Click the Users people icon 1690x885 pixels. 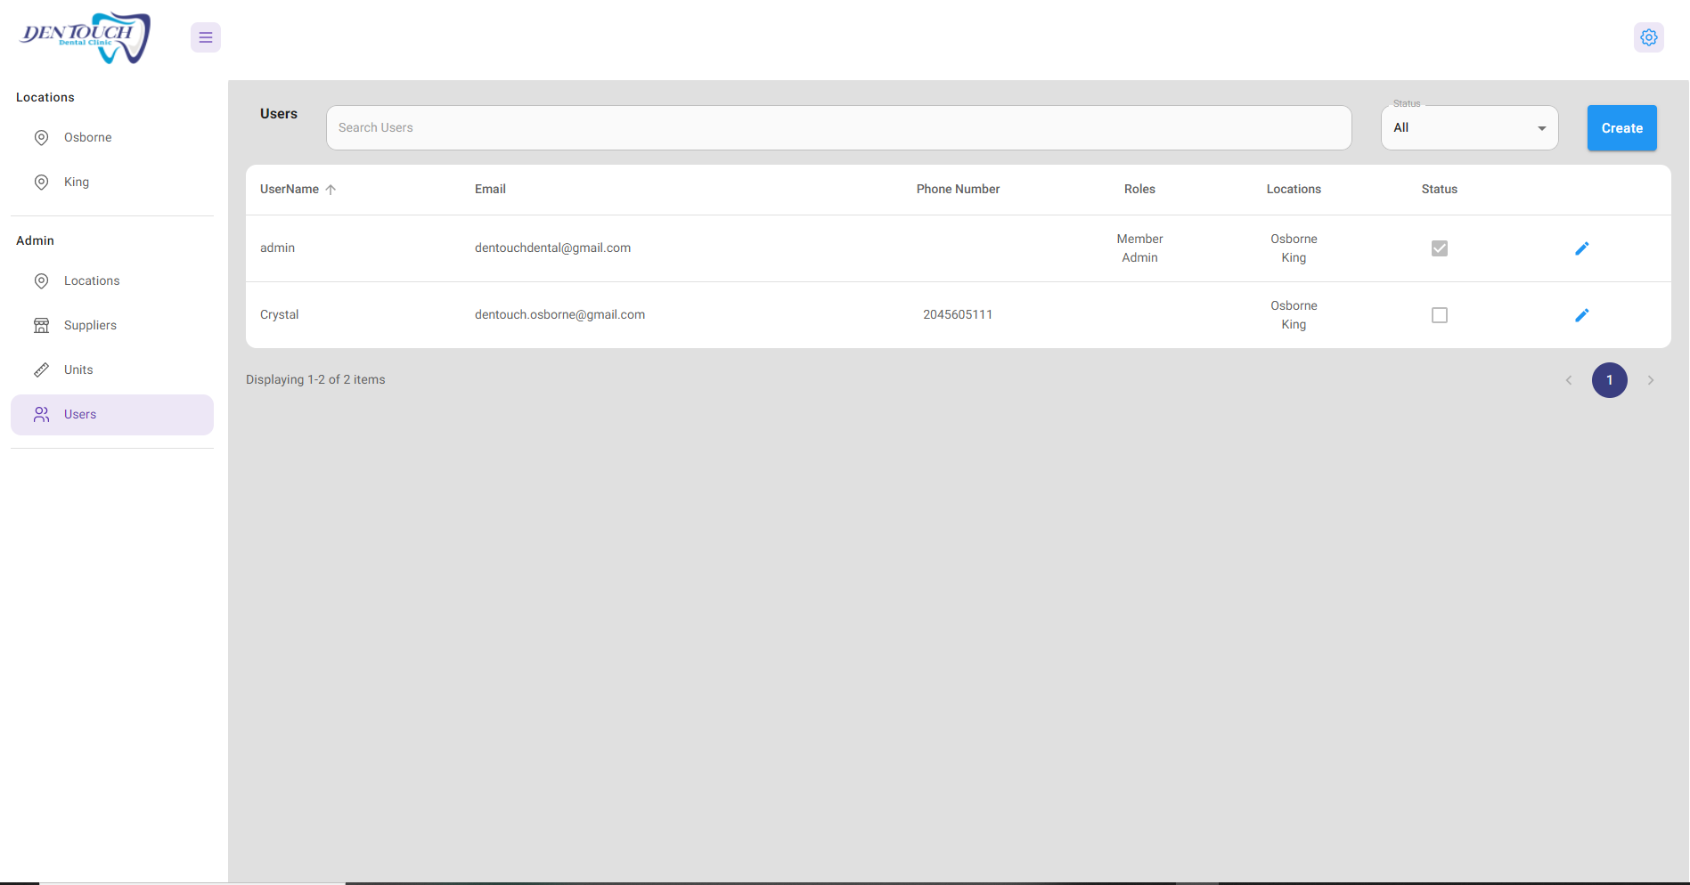(41, 414)
